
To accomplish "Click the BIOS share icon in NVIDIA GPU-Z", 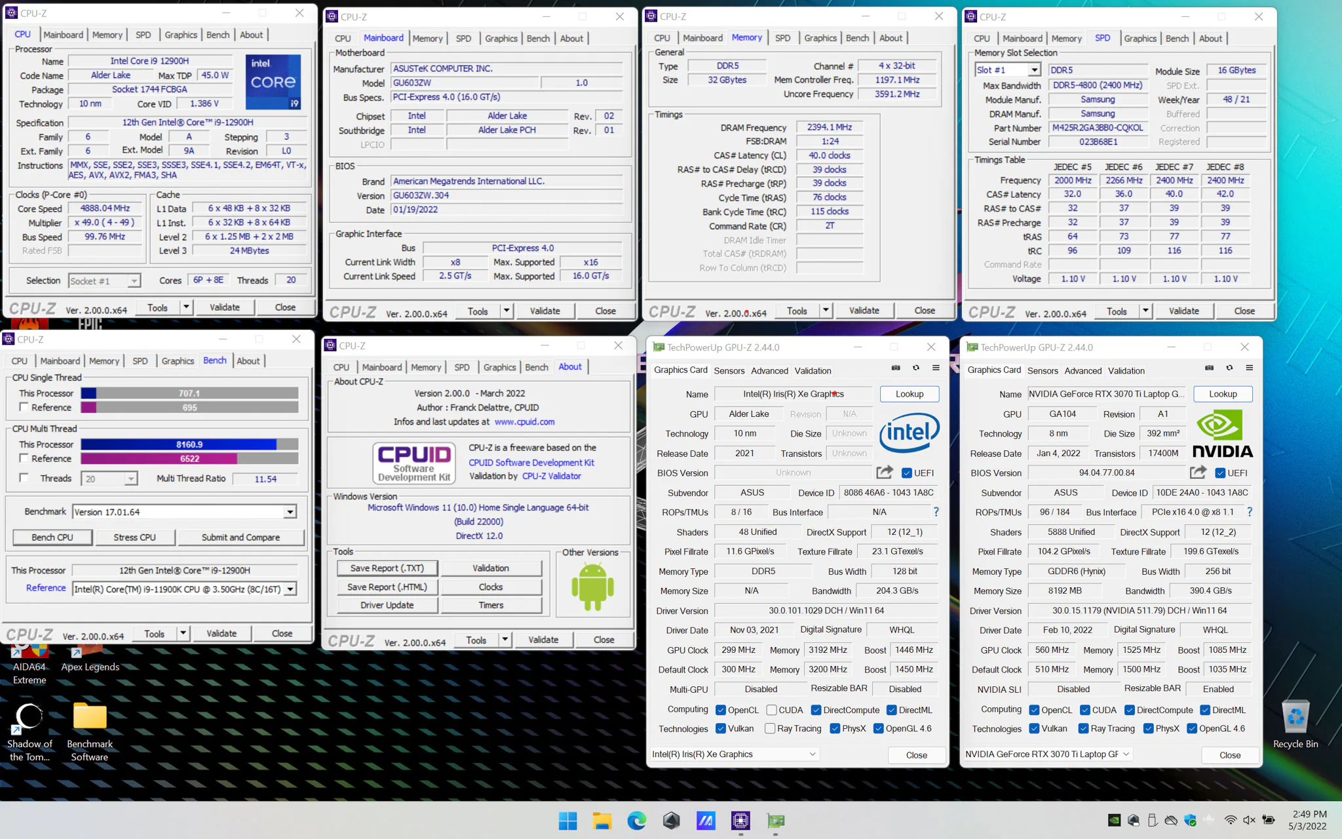I will [1198, 472].
